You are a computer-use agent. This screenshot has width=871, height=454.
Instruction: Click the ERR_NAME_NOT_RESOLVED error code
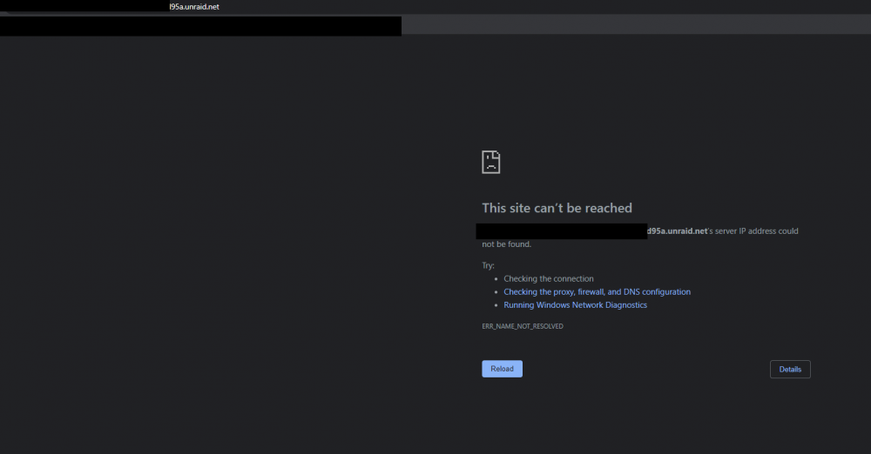[522, 326]
